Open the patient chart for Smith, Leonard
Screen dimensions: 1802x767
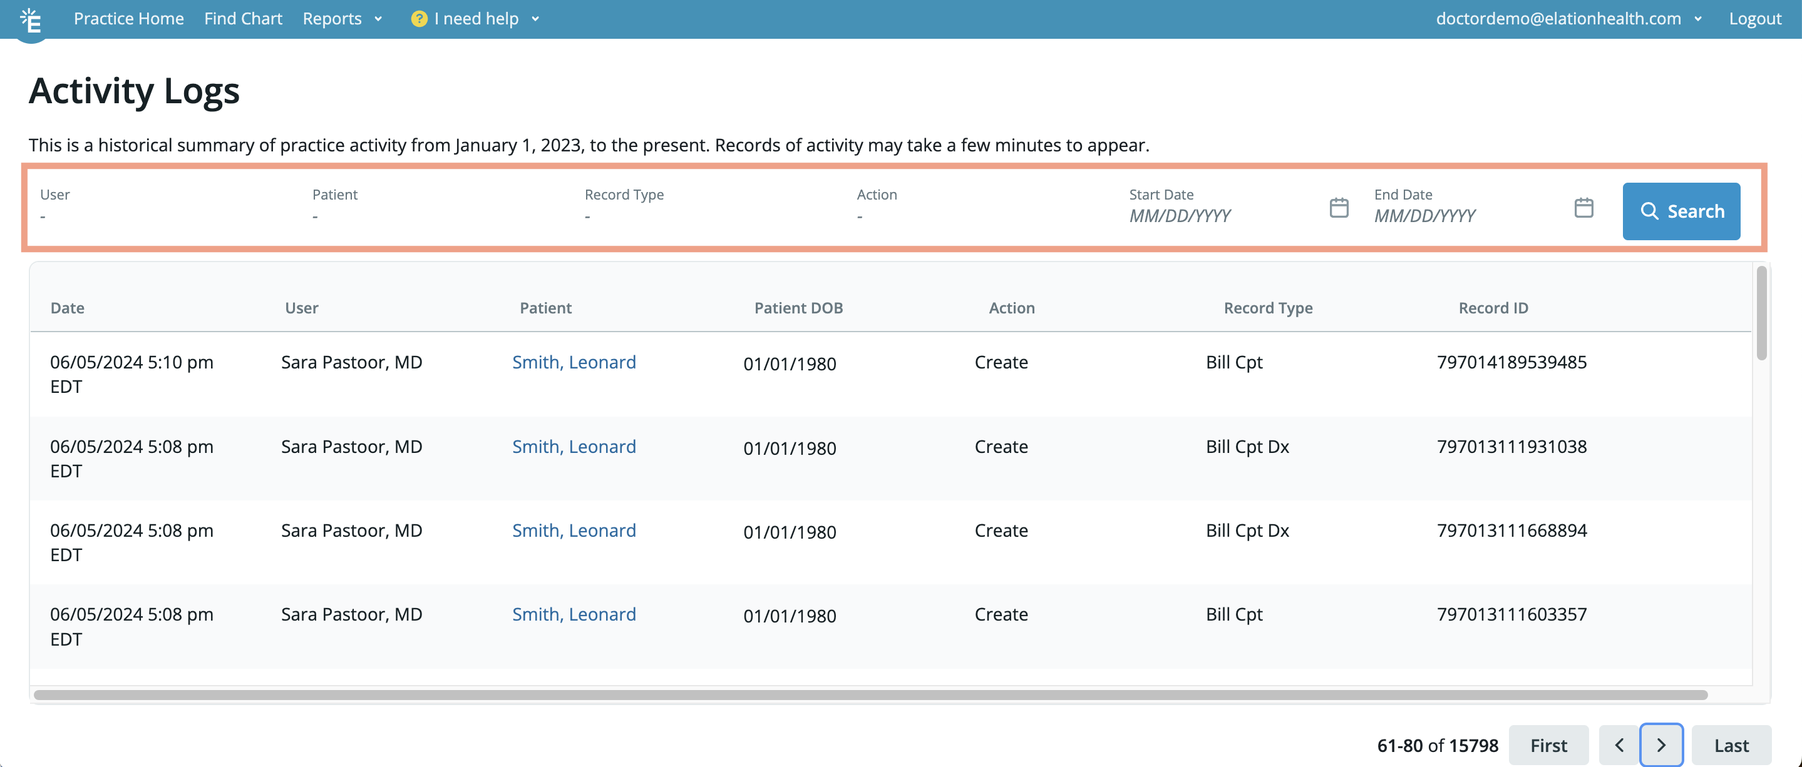tap(574, 362)
